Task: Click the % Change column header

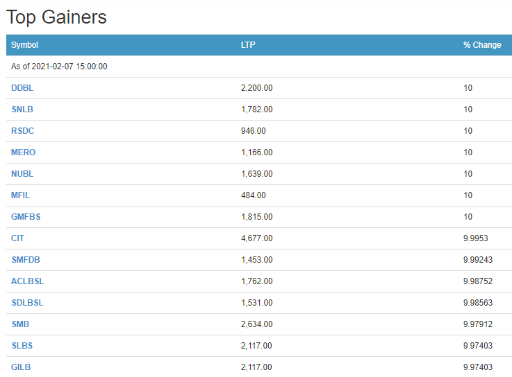Action: 482,45
